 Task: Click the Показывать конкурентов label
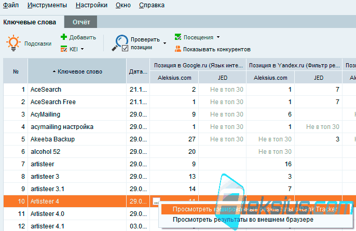click(217, 49)
